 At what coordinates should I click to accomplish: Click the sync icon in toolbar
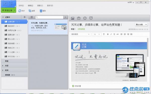pyautogui.click(x=20, y=11)
